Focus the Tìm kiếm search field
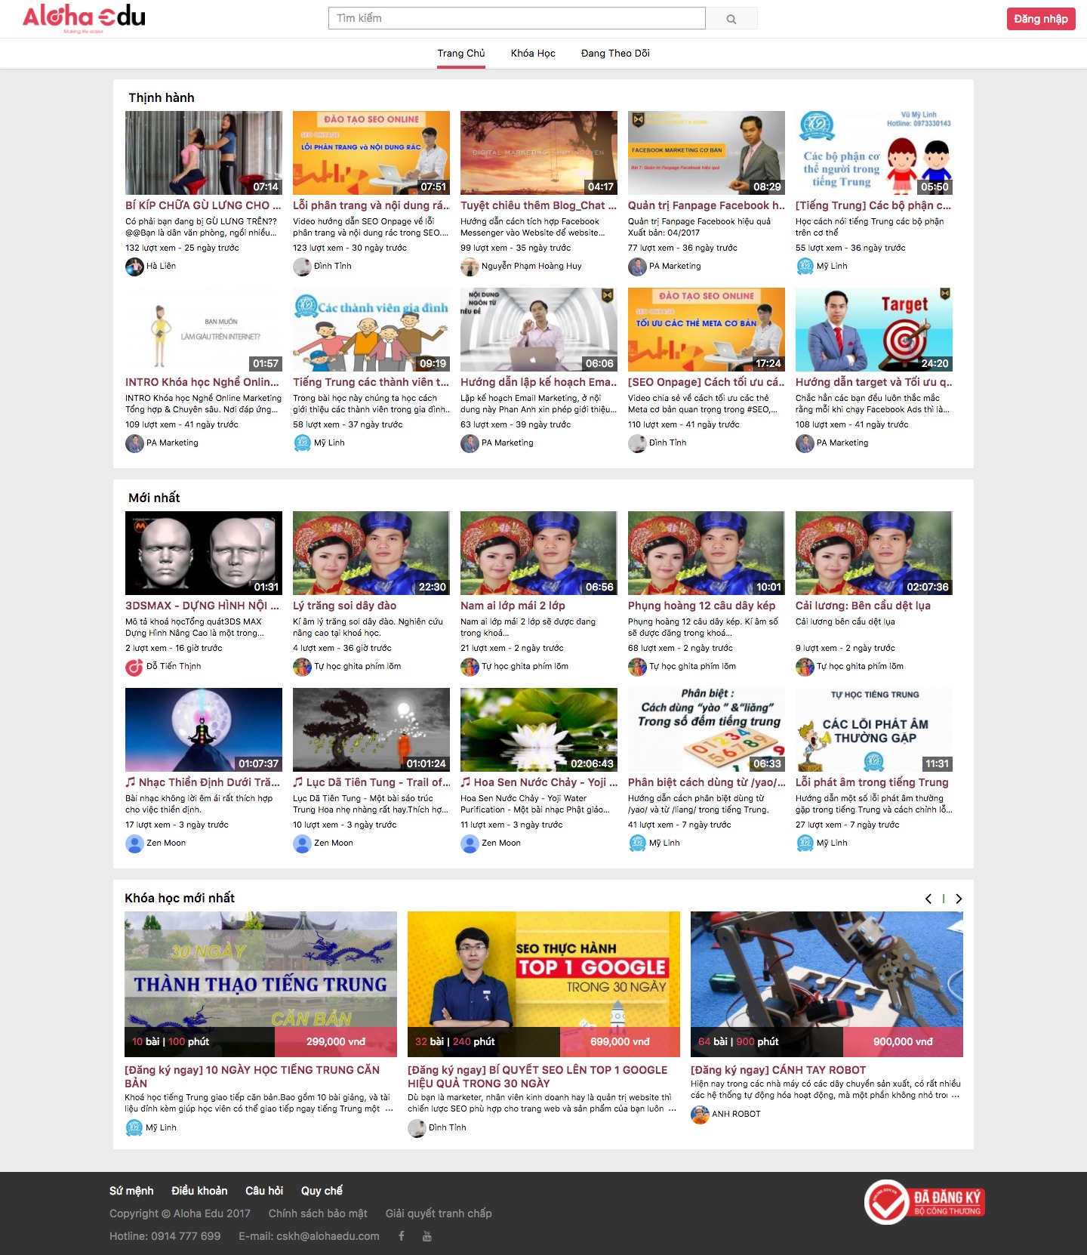1087x1255 pixels. tap(516, 18)
